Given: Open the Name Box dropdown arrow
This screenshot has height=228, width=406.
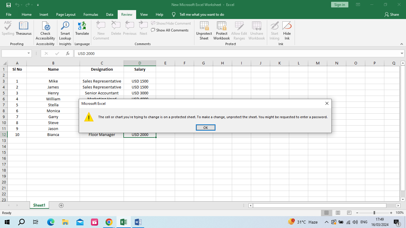Looking at the screenshot, I should coord(29,53).
